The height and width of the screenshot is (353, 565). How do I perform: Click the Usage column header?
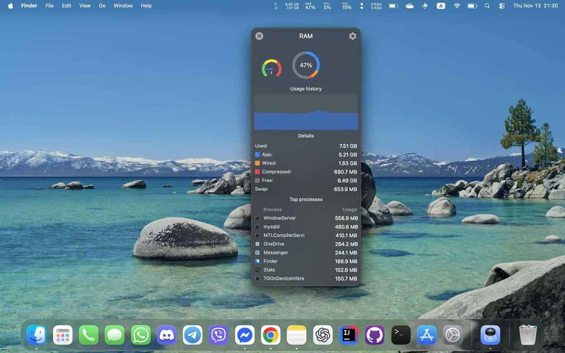click(x=350, y=210)
